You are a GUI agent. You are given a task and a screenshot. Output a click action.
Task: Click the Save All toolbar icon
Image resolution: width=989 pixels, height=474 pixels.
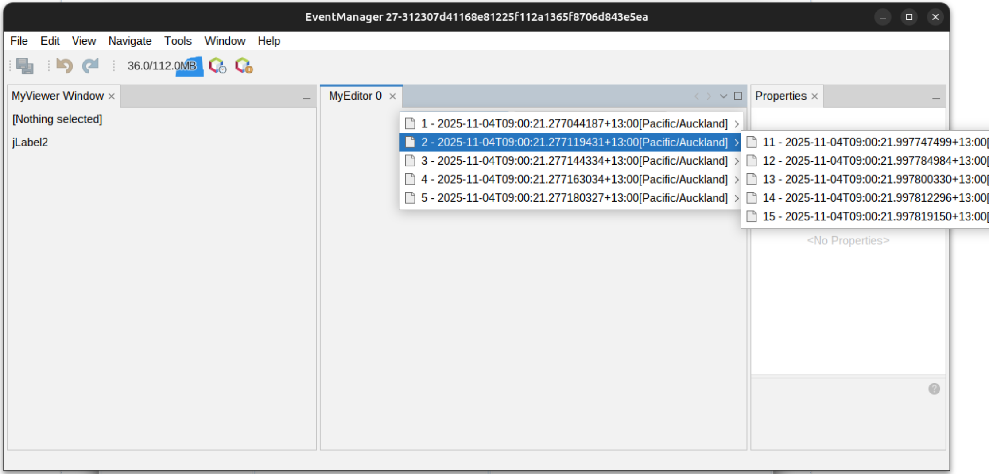[x=25, y=66]
